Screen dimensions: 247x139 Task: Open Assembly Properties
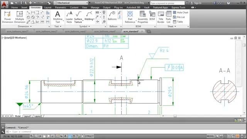coord(143,17)
